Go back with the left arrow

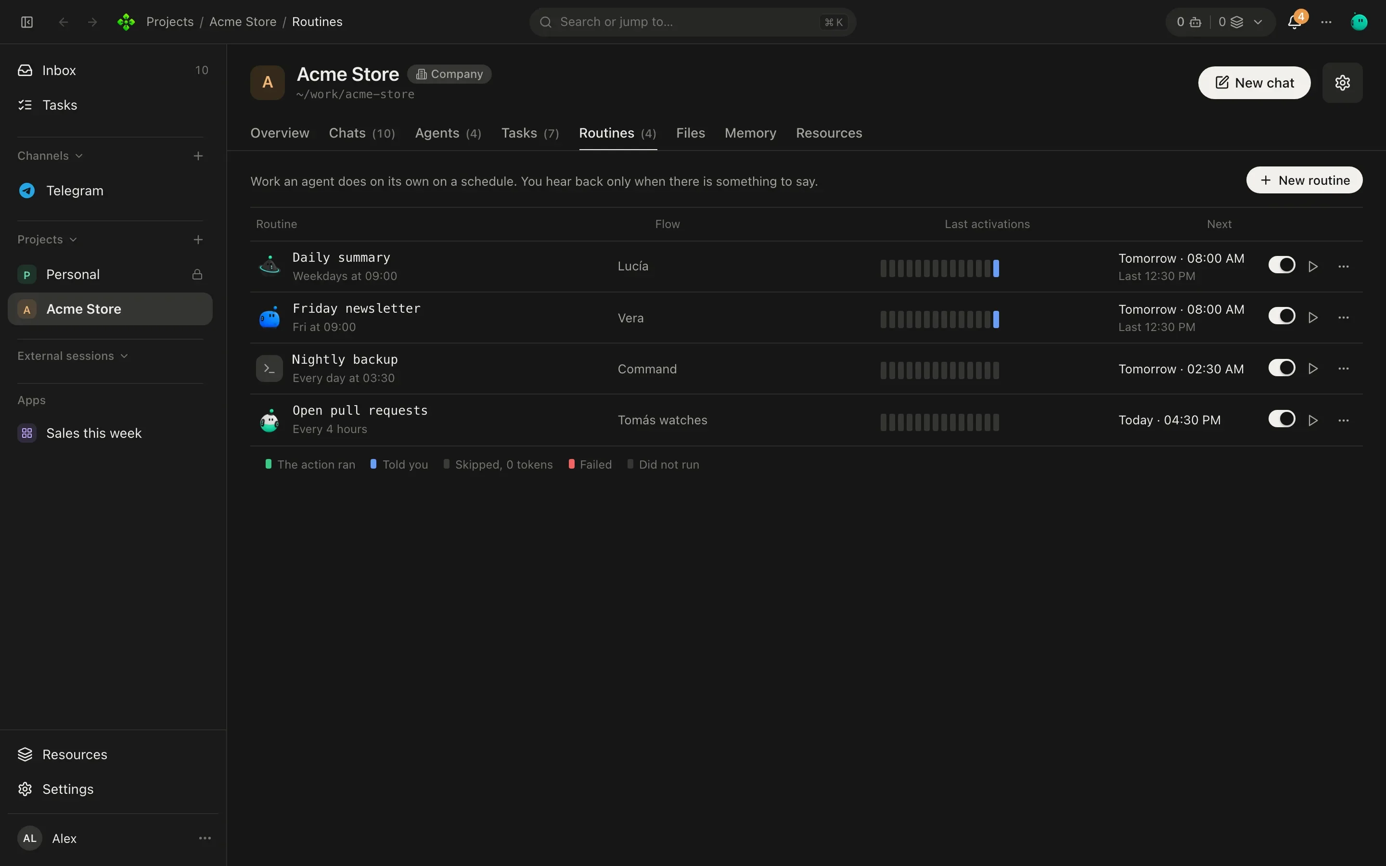[64, 22]
